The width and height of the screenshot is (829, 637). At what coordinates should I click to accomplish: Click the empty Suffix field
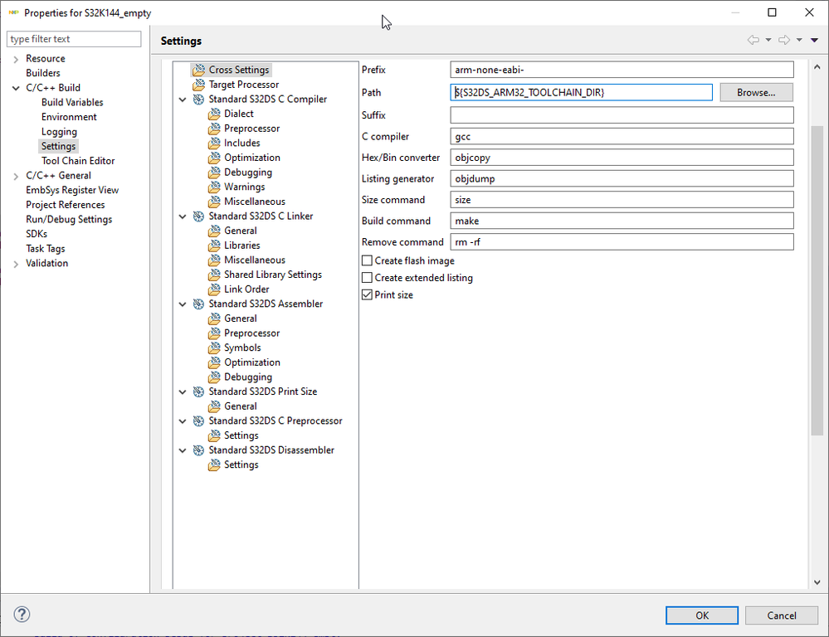coord(622,115)
